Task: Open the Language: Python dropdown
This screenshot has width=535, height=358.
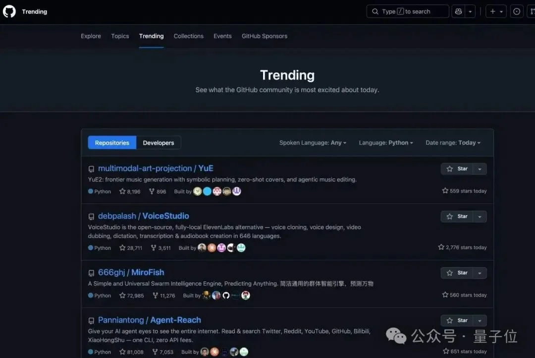Action: click(x=386, y=142)
